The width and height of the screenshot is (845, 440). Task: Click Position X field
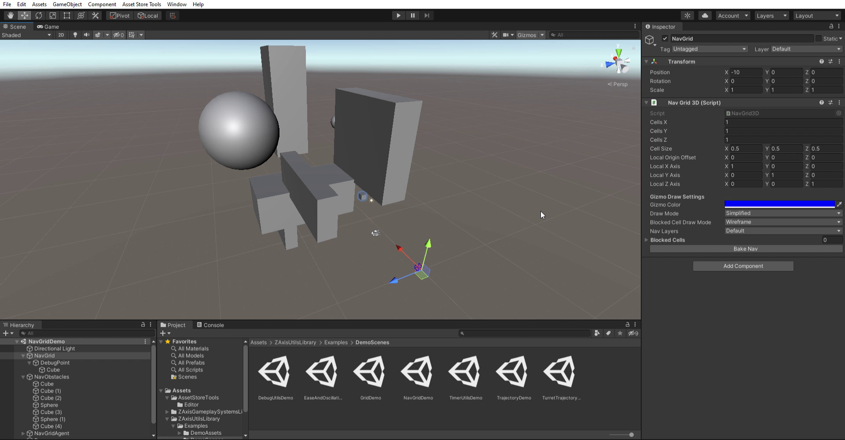click(746, 72)
